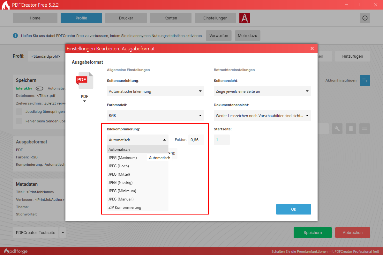
Task: Open the Architect red A icon
Action: click(244, 18)
